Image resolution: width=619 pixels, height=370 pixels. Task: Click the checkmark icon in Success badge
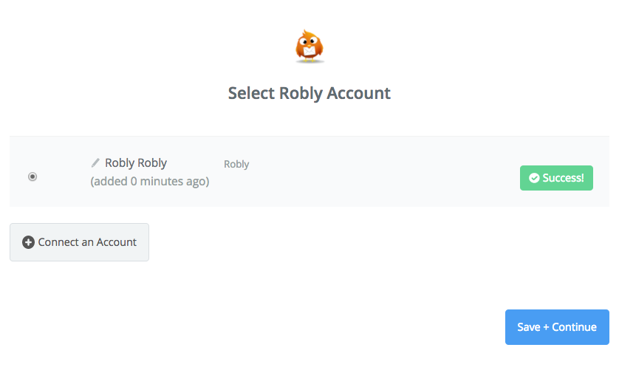[534, 178]
